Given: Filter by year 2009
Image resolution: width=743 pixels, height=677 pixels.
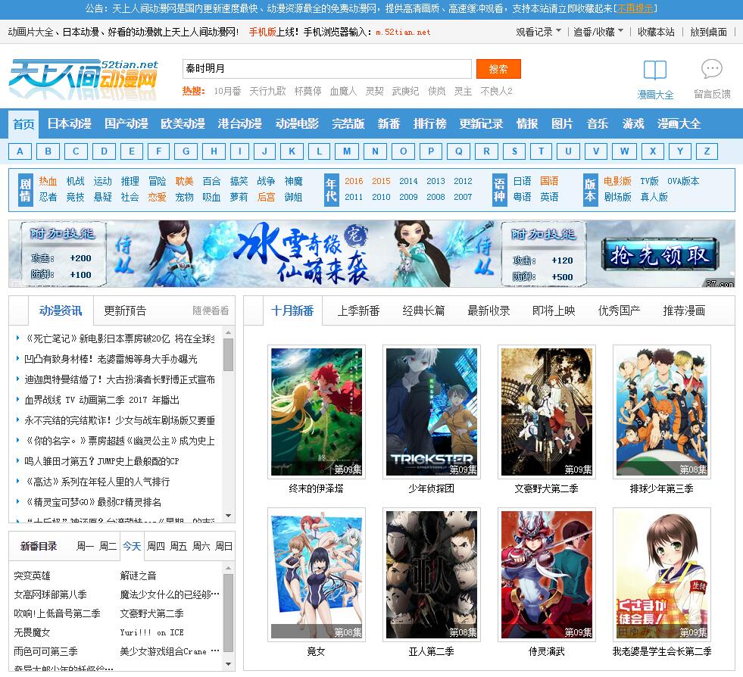Looking at the screenshot, I should click(408, 197).
